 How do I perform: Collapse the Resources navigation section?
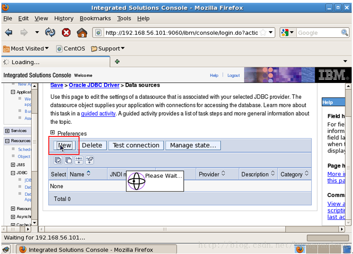(7, 141)
